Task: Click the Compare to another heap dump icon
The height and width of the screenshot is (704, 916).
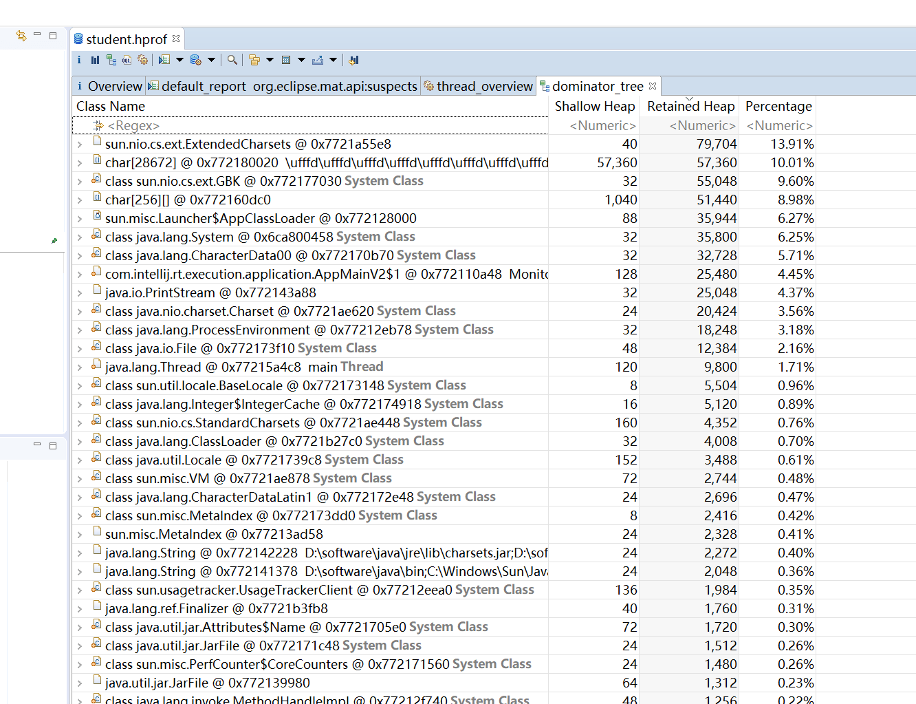Action: [x=353, y=60]
